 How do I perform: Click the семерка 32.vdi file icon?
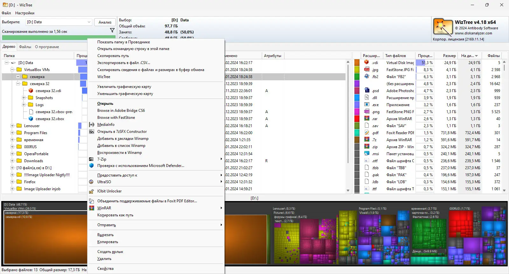[x=31, y=91]
